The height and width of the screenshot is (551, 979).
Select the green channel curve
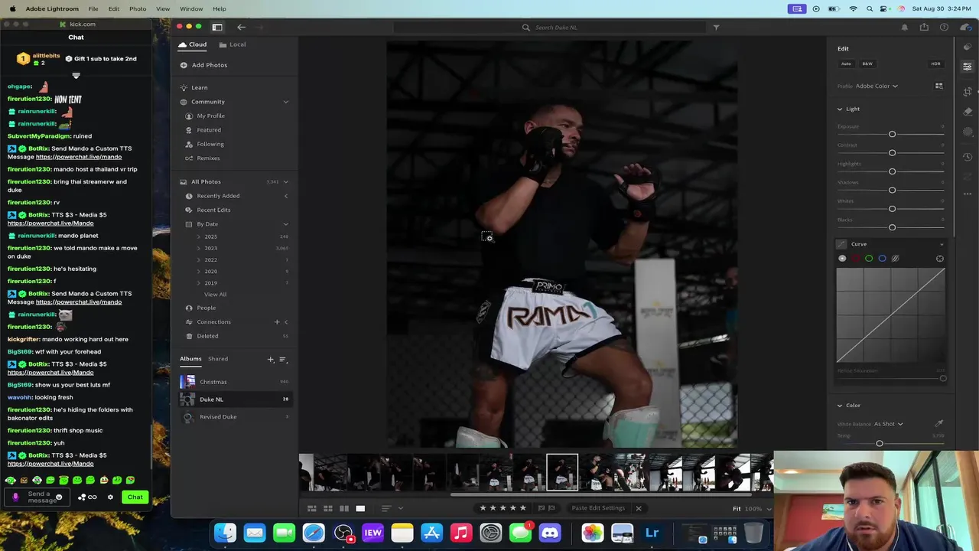tap(869, 259)
